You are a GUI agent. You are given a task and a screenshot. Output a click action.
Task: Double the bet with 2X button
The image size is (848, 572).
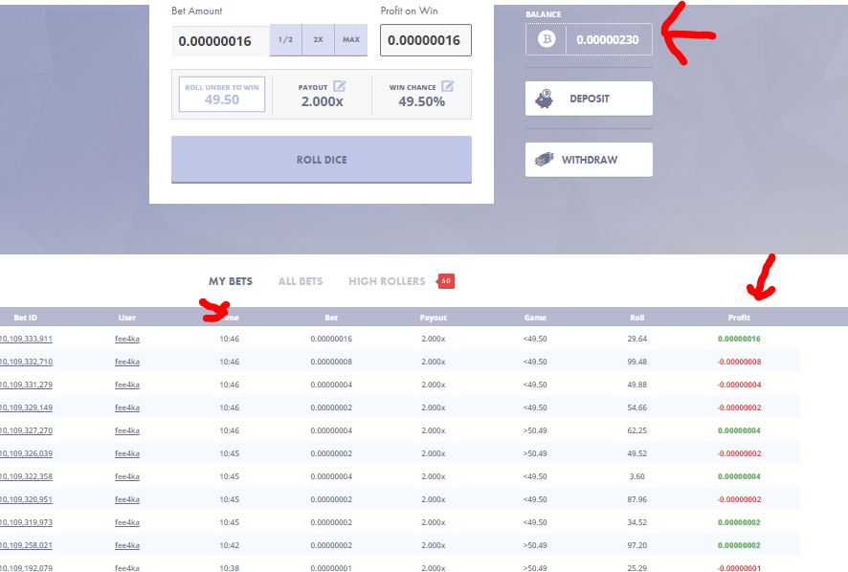click(x=318, y=40)
